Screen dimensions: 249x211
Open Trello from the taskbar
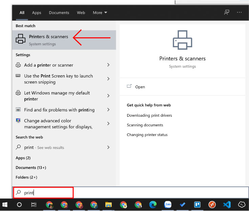[197, 205]
